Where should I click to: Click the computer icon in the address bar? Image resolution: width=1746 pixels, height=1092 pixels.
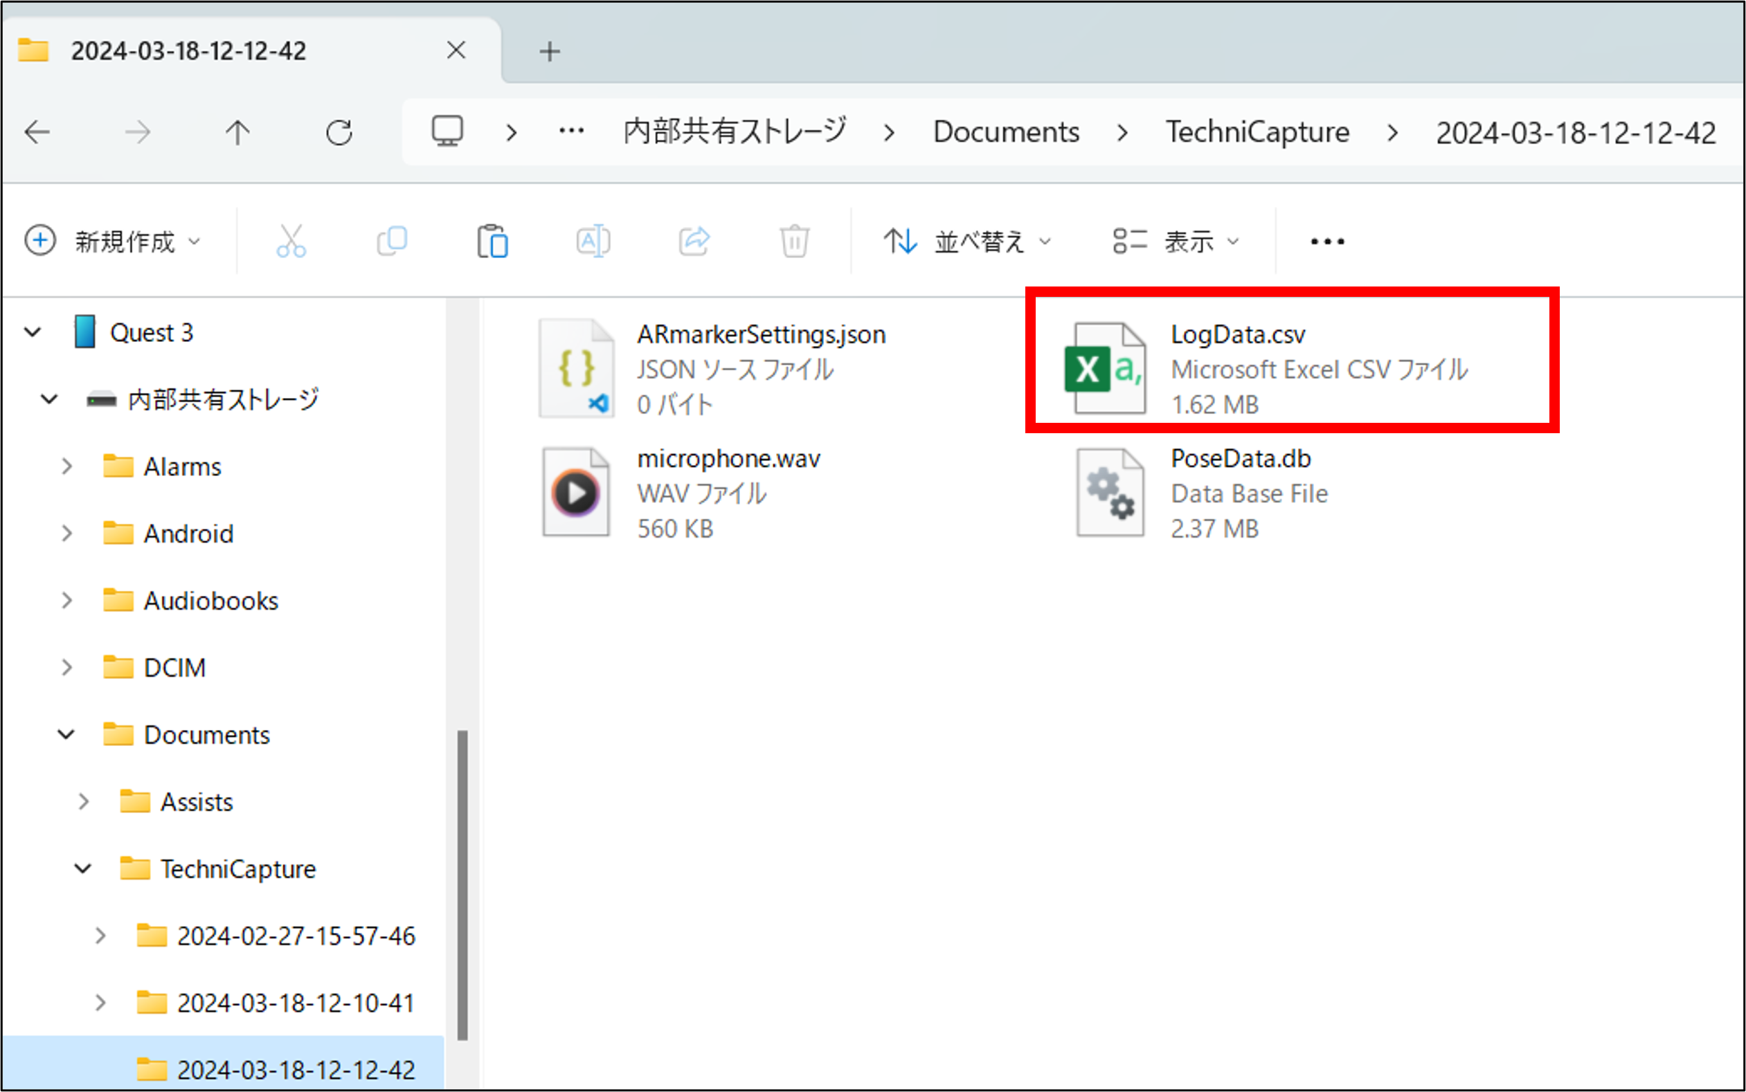tap(448, 131)
